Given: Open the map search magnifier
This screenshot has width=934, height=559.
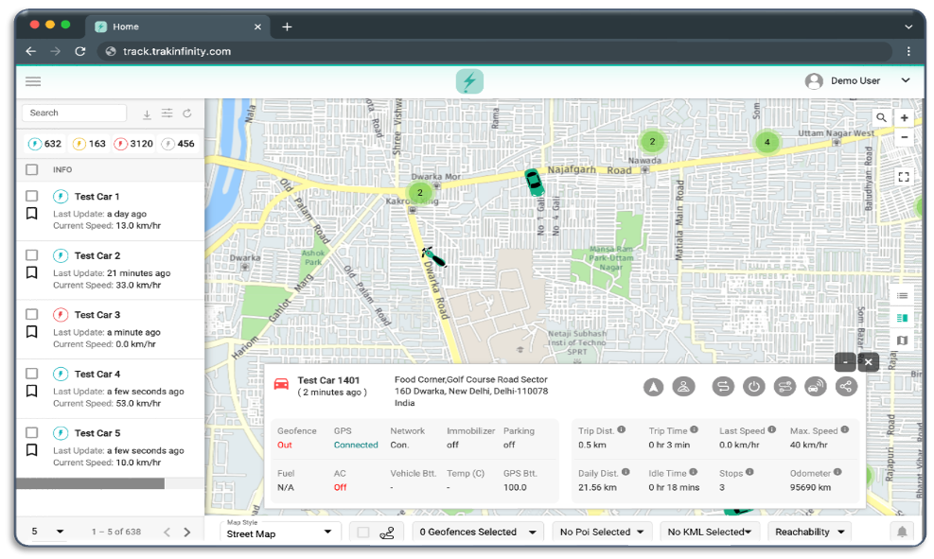Looking at the screenshot, I should coord(881,117).
